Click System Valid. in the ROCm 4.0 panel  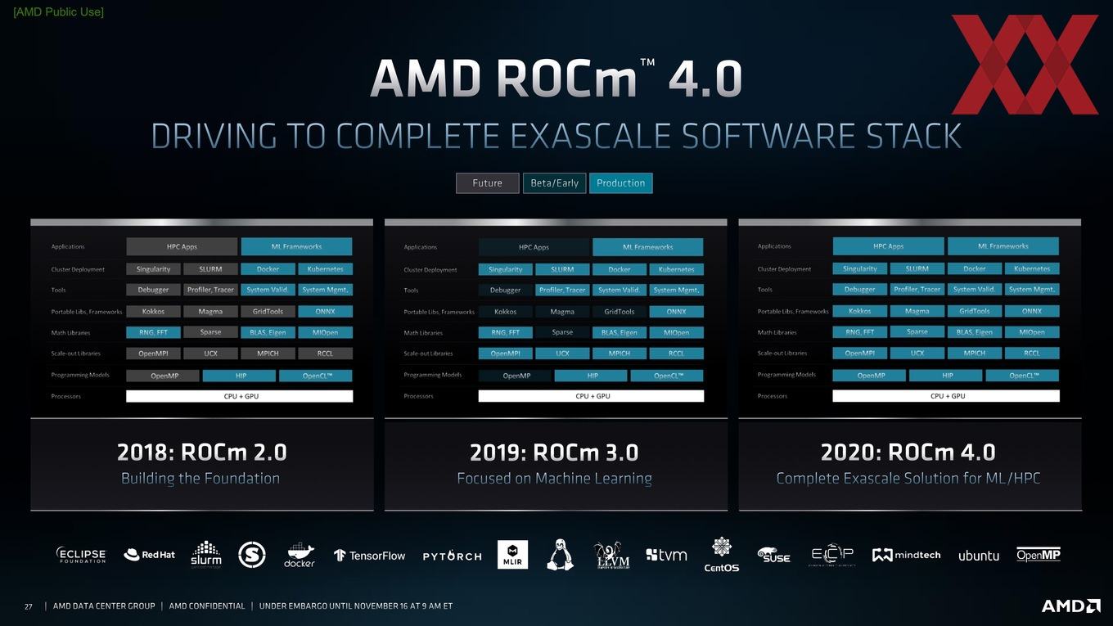(x=975, y=289)
